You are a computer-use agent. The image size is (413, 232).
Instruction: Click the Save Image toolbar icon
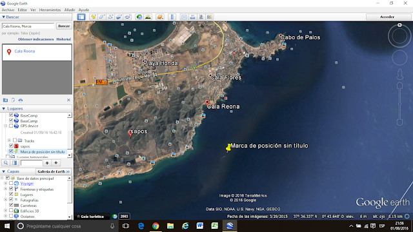tap(201, 17)
